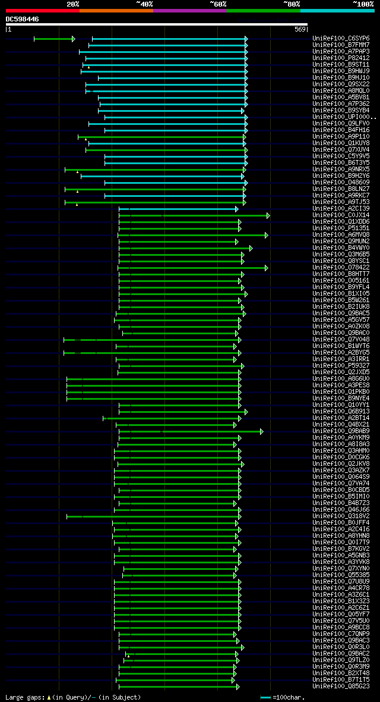Select the UniRef100_A9BCC8 label
Viewport: 380px width, 702px height.
pos(341,626)
